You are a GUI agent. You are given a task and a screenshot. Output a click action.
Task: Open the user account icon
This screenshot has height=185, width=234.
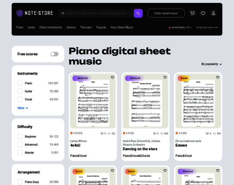(x=213, y=13)
